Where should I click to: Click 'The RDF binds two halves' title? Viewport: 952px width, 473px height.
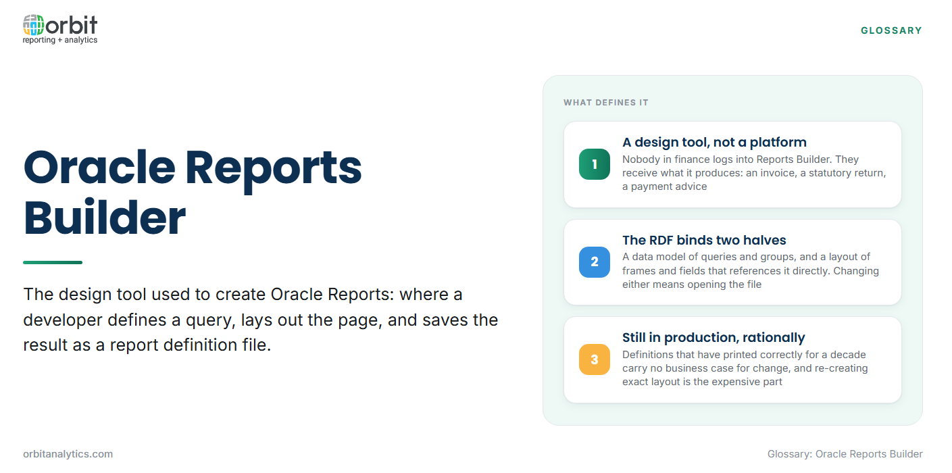pos(704,240)
